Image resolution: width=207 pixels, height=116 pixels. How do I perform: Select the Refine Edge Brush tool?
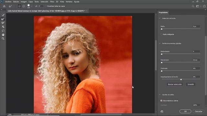point(3,19)
